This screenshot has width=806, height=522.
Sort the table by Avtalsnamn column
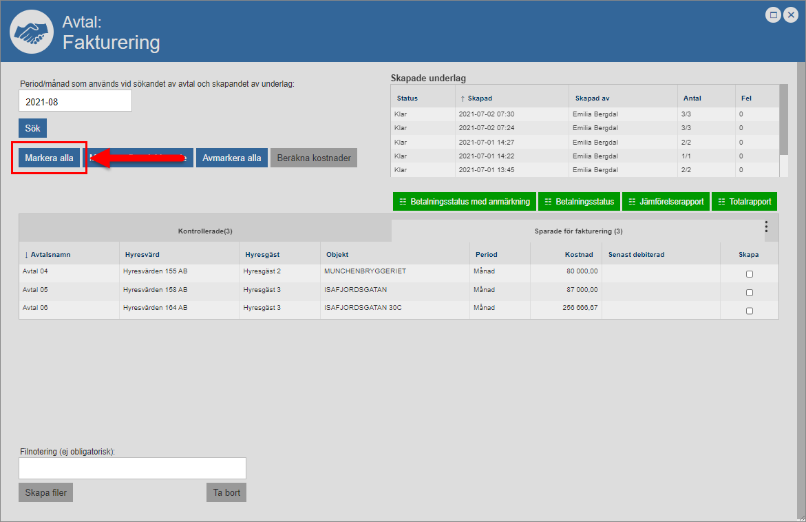(x=47, y=255)
